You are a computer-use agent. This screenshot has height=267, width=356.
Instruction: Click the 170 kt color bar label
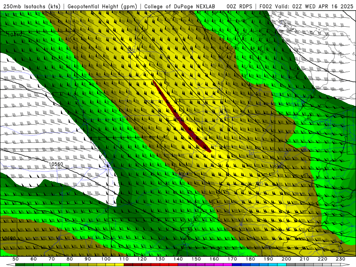point(232,259)
